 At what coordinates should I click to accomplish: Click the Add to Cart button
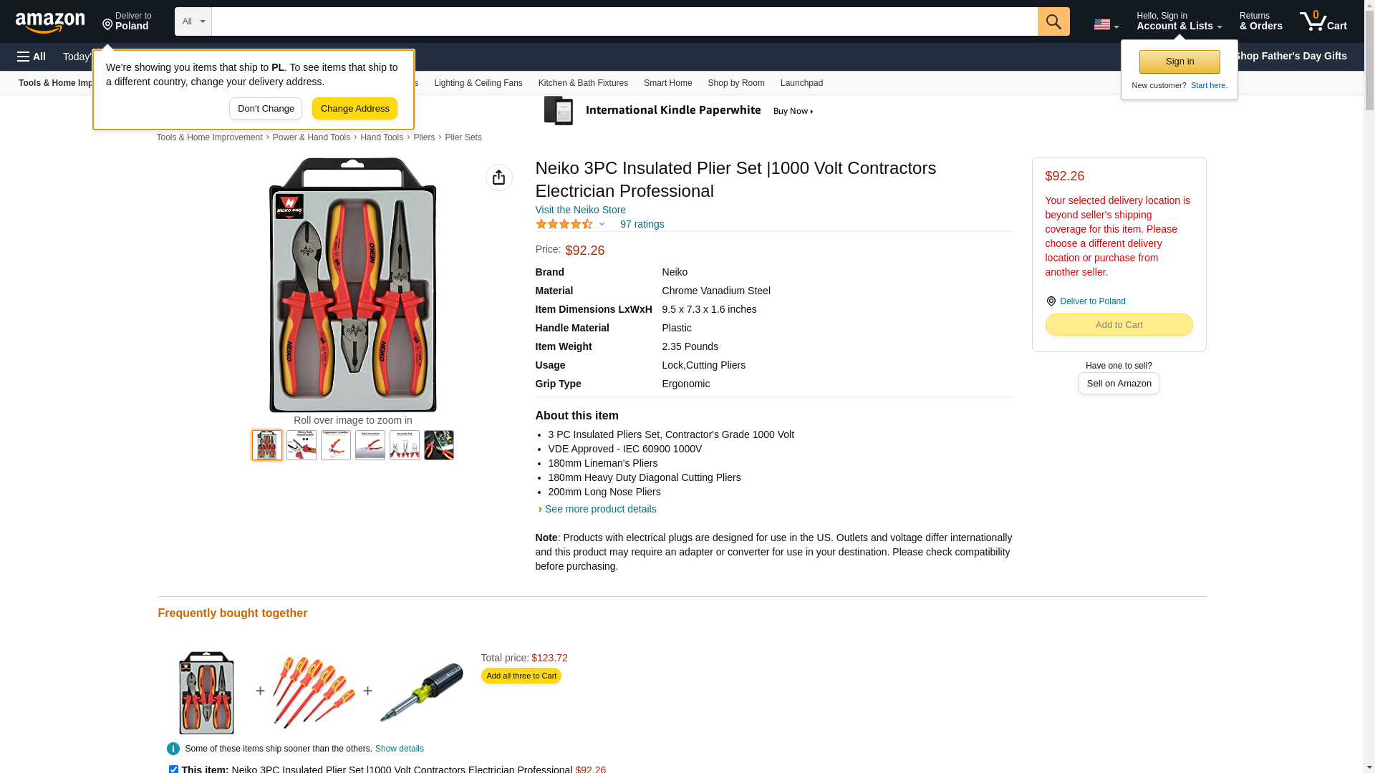click(1119, 325)
